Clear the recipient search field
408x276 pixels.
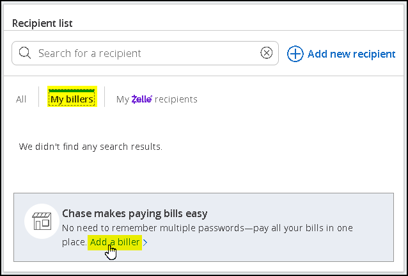point(267,53)
